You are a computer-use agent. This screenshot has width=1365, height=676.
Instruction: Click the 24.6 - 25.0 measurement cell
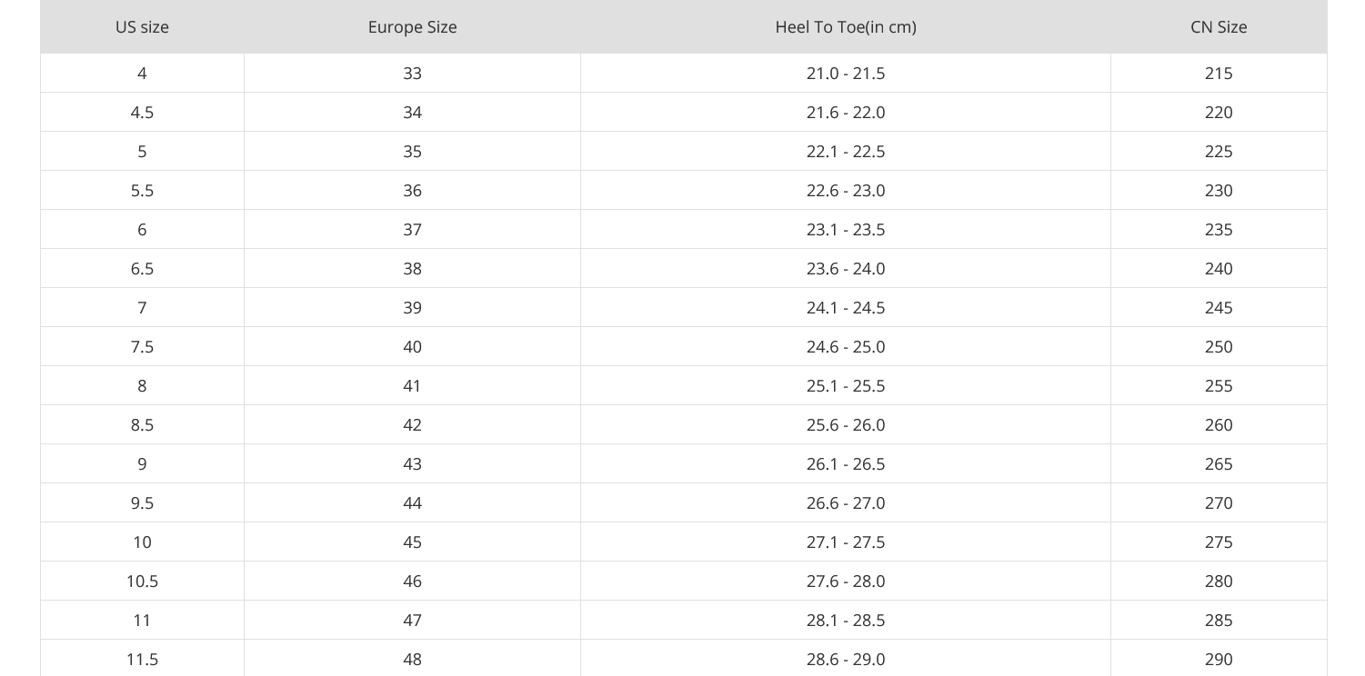pos(846,346)
